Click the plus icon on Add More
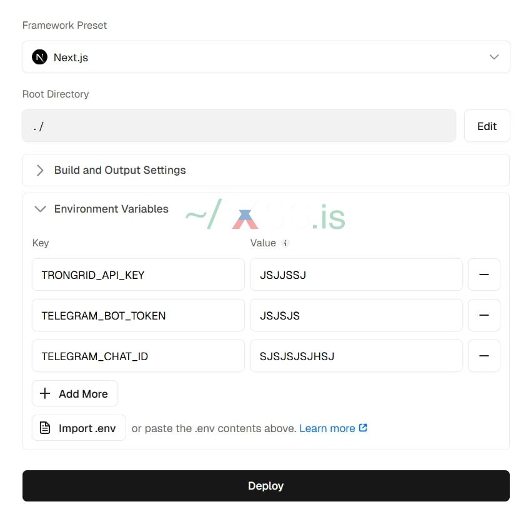The width and height of the screenshot is (531, 519). coord(45,394)
